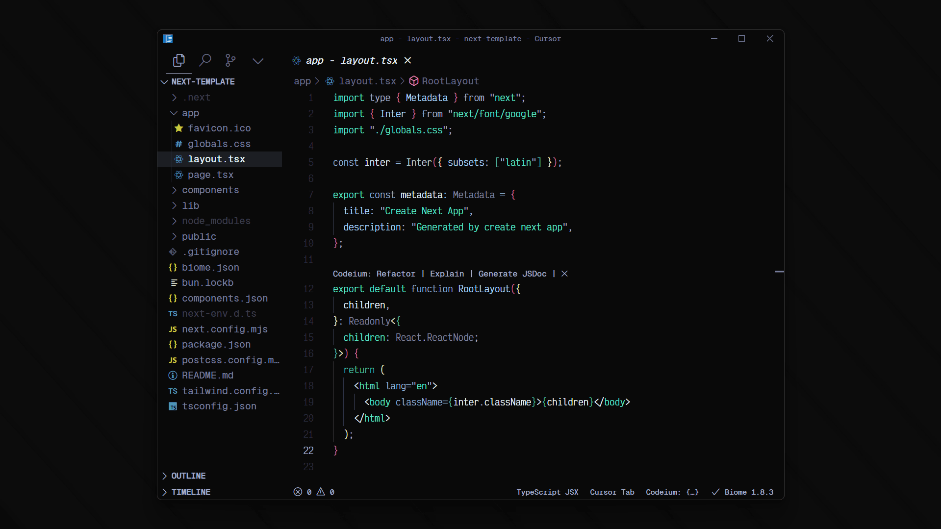The image size is (941, 529).
Task: Open globals.css file
Action: (219, 144)
